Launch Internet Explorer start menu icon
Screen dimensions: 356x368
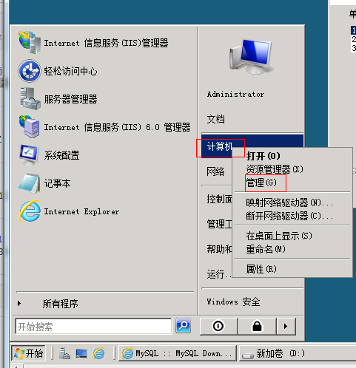point(30,211)
